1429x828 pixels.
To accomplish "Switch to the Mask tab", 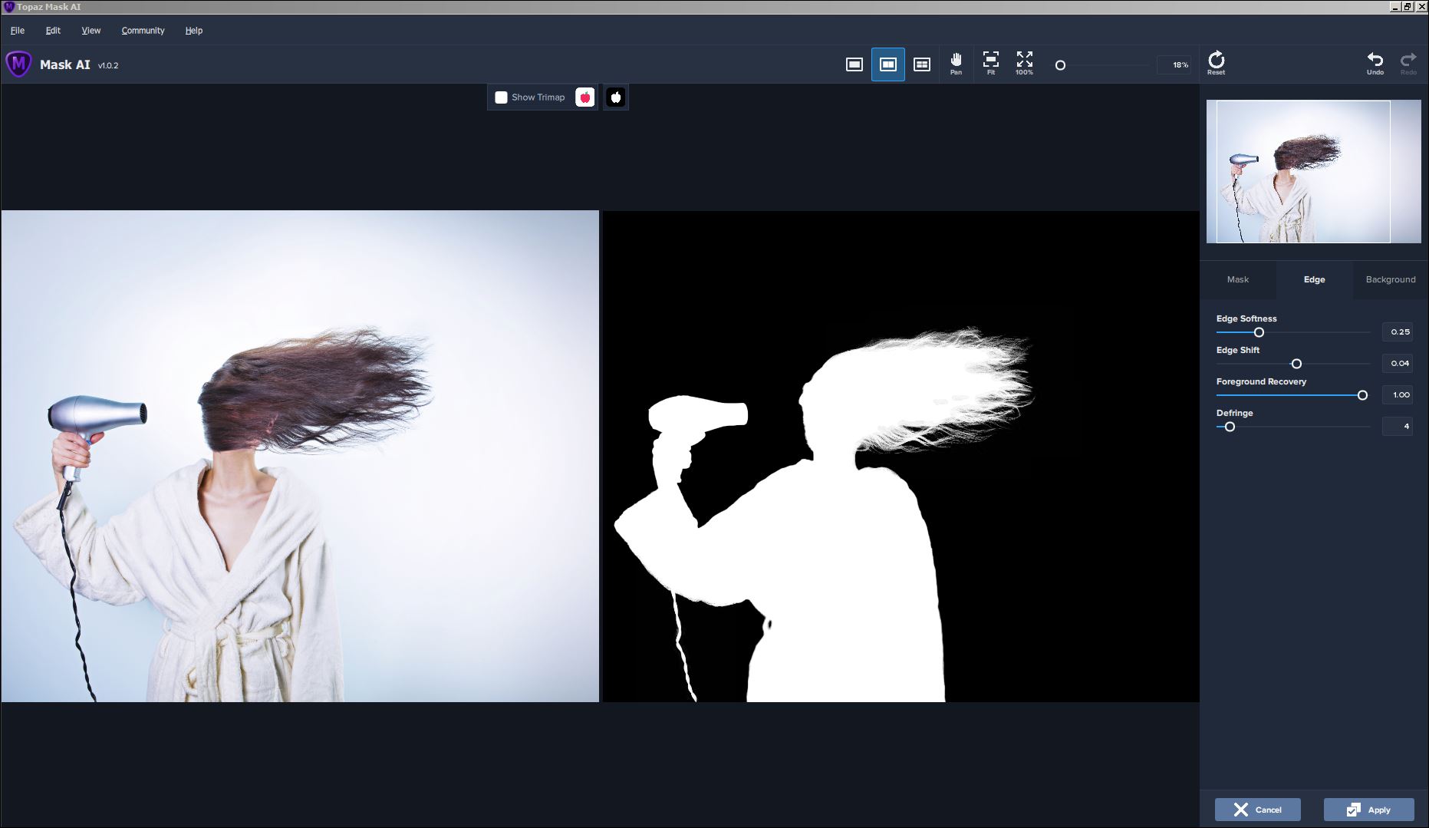I will click(x=1237, y=279).
